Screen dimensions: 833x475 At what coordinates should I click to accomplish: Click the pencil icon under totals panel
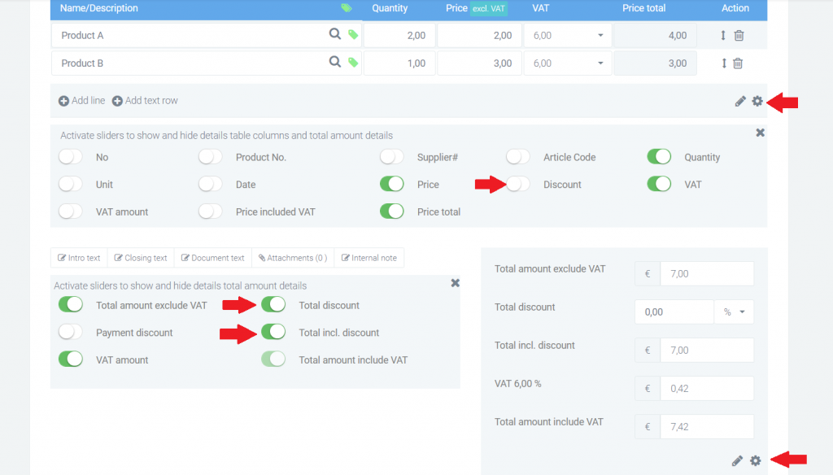[x=737, y=460]
